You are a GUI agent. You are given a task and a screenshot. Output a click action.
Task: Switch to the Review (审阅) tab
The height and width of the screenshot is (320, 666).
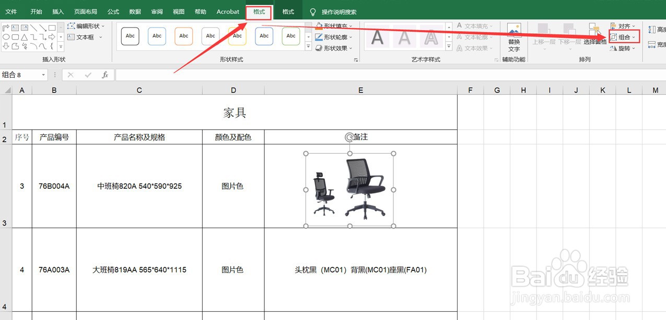click(157, 11)
